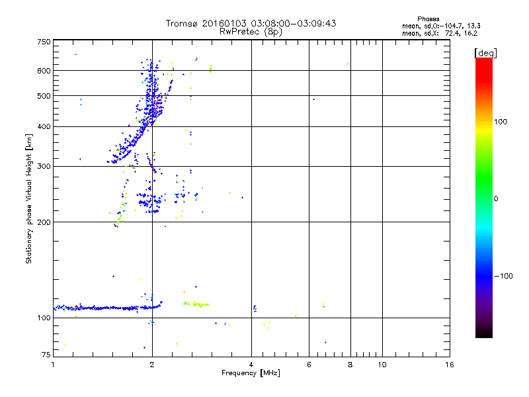Image resolution: width=529 pixels, height=397 pixels.
Task: Click the blue E-layer trace near 105 km
Action: (x=108, y=308)
